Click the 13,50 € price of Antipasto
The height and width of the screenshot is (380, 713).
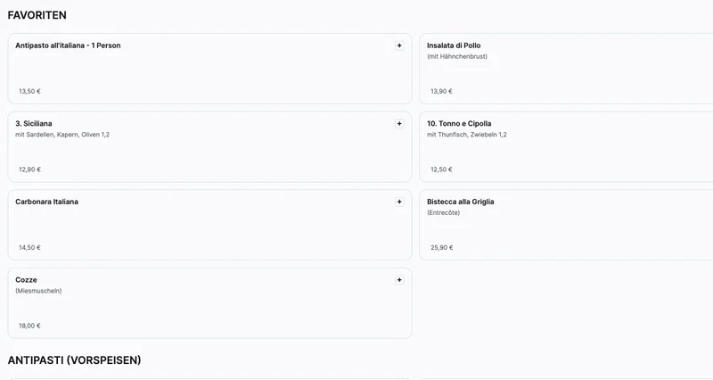coord(29,91)
